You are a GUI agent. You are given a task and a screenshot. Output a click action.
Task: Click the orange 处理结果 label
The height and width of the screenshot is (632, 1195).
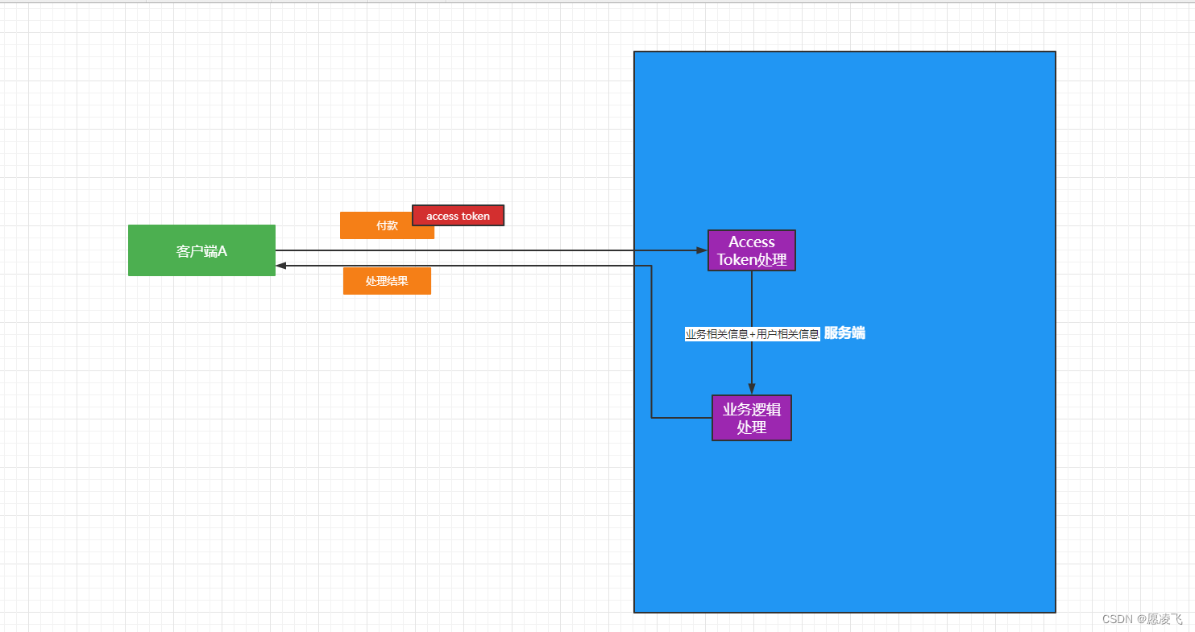pos(387,281)
